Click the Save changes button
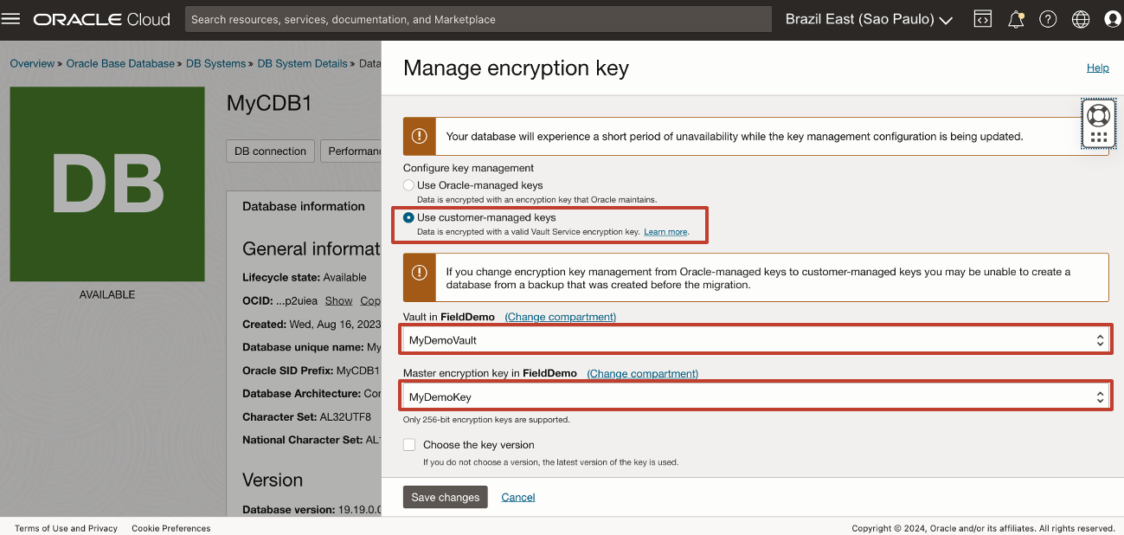 (x=446, y=497)
